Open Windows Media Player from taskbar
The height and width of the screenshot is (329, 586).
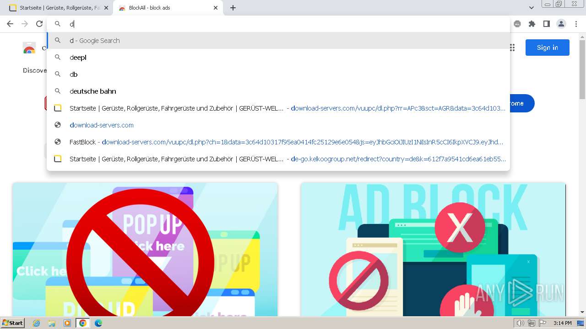[x=67, y=323]
